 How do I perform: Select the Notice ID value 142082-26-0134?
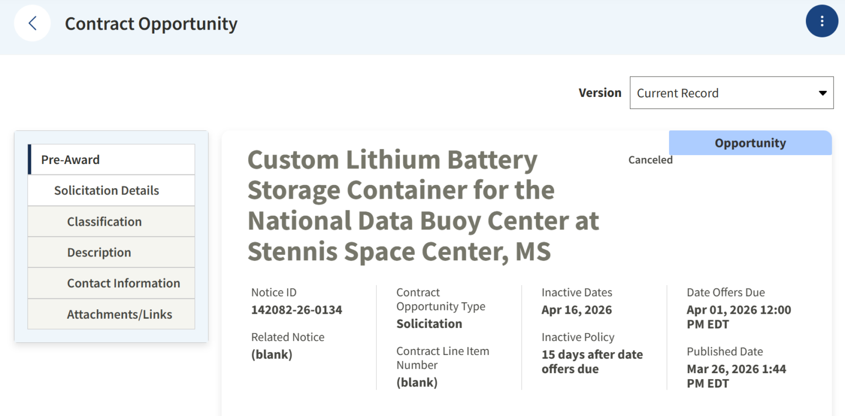(297, 309)
